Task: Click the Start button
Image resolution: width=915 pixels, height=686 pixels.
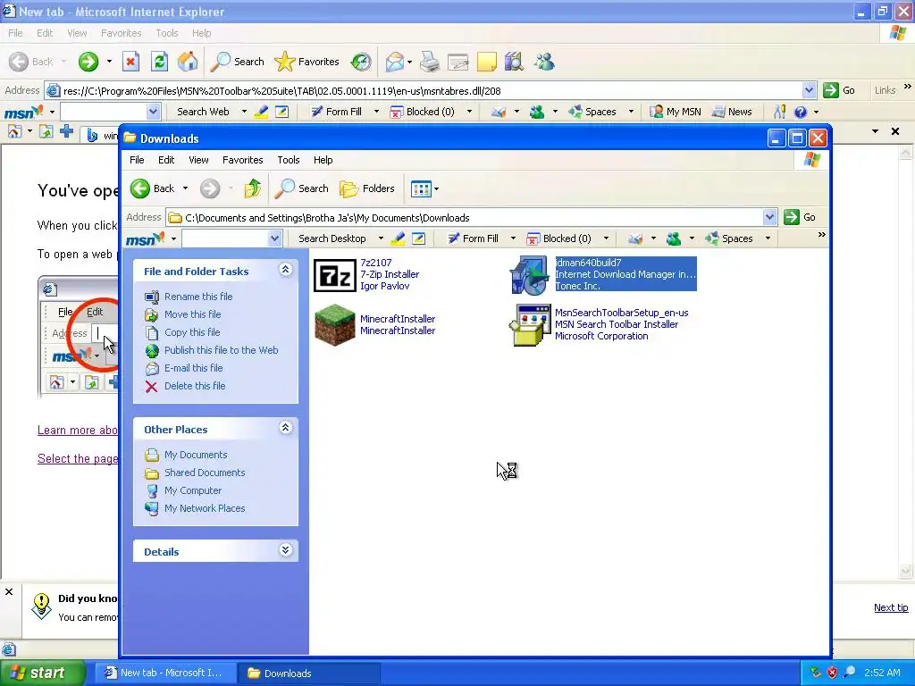Action: pyautogui.click(x=42, y=673)
